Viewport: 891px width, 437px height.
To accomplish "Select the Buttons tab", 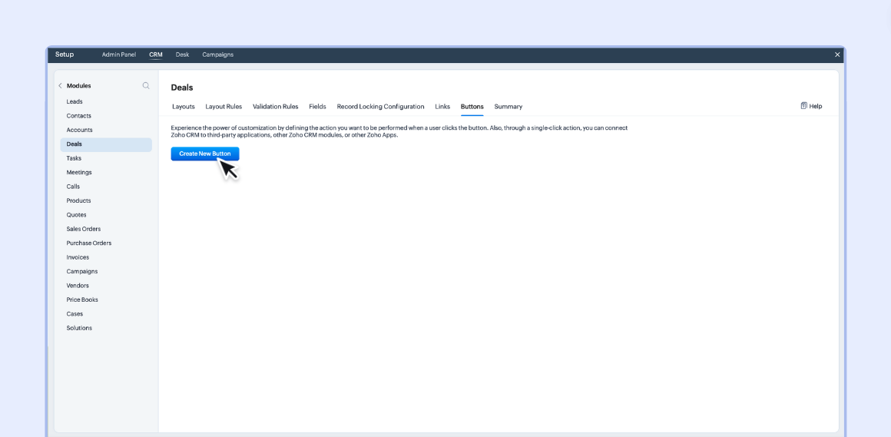I will click(x=472, y=106).
